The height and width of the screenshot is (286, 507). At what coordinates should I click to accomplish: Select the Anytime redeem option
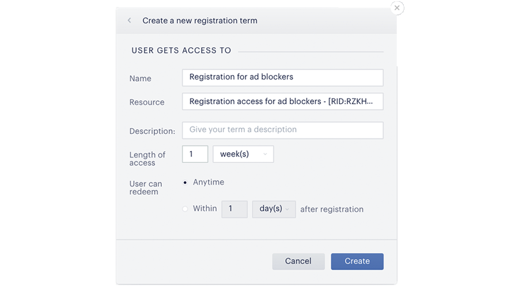(185, 182)
